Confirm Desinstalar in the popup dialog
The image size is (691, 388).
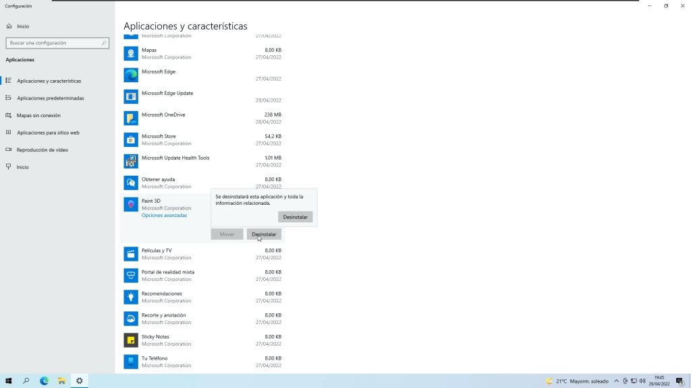click(295, 217)
